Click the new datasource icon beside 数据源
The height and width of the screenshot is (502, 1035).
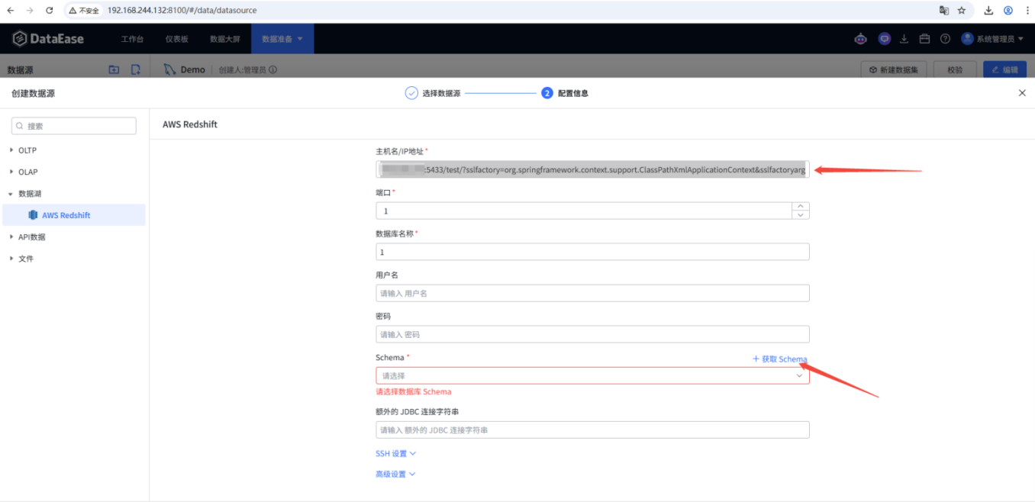[135, 69]
